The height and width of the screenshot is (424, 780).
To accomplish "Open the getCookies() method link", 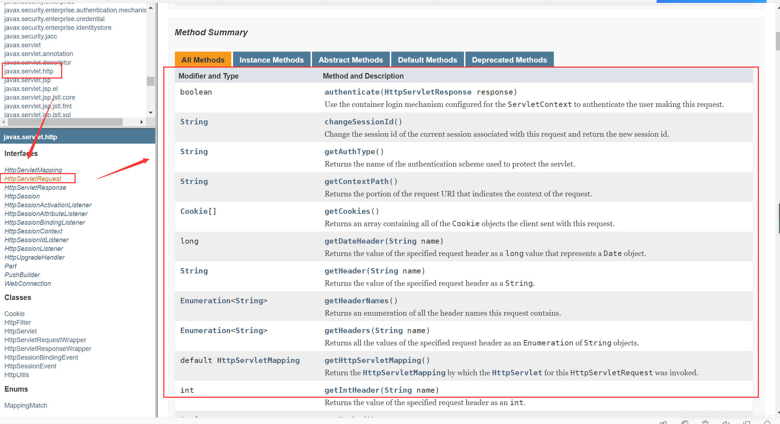I will point(347,211).
